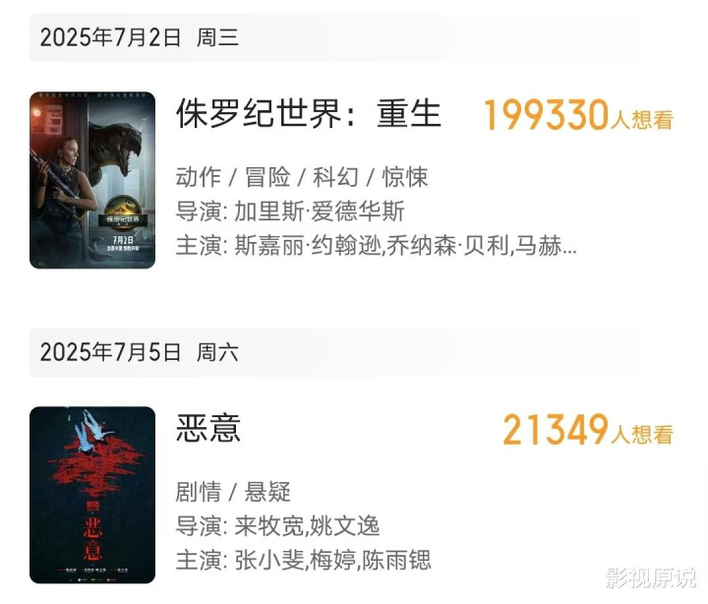Click the movie title 恶意
Screen dimensions: 708x604
pyautogui.click(x=208, y=428)
